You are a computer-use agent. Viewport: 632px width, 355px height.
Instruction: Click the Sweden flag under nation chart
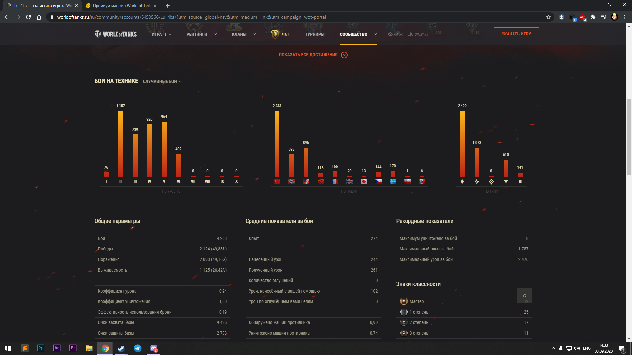click(x=393, y=181)
